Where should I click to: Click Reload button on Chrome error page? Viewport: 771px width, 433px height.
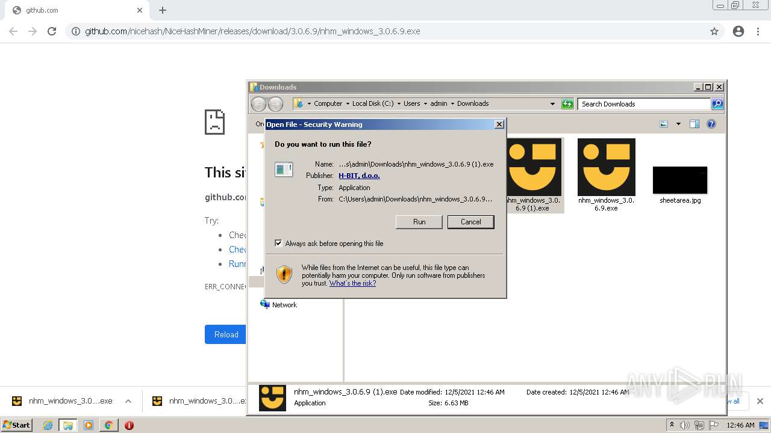226,334
